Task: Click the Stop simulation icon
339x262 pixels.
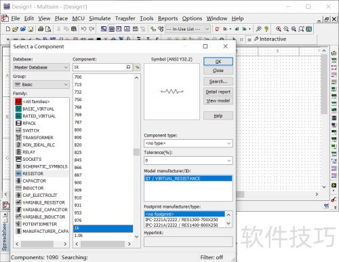Action: pyautogui.click(x=250, y=39)
